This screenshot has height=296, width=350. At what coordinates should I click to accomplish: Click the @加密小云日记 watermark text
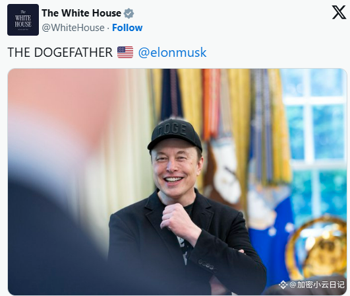coord(317,285)
